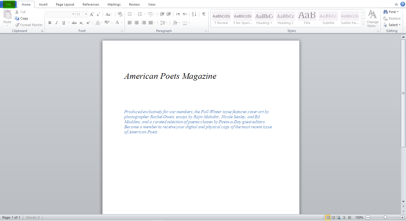Expand the bullets list dropdown arrow
The height and width of the screenshot is (221, 406).
pyautogui.click(x=134, y=14)
